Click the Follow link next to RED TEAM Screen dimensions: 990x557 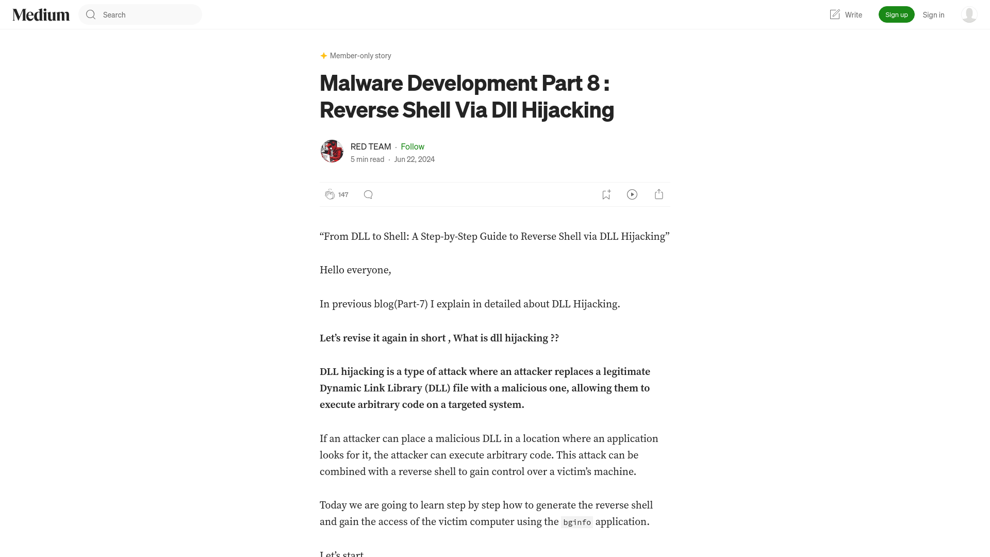pyautogui.click(x=412, y=146)
